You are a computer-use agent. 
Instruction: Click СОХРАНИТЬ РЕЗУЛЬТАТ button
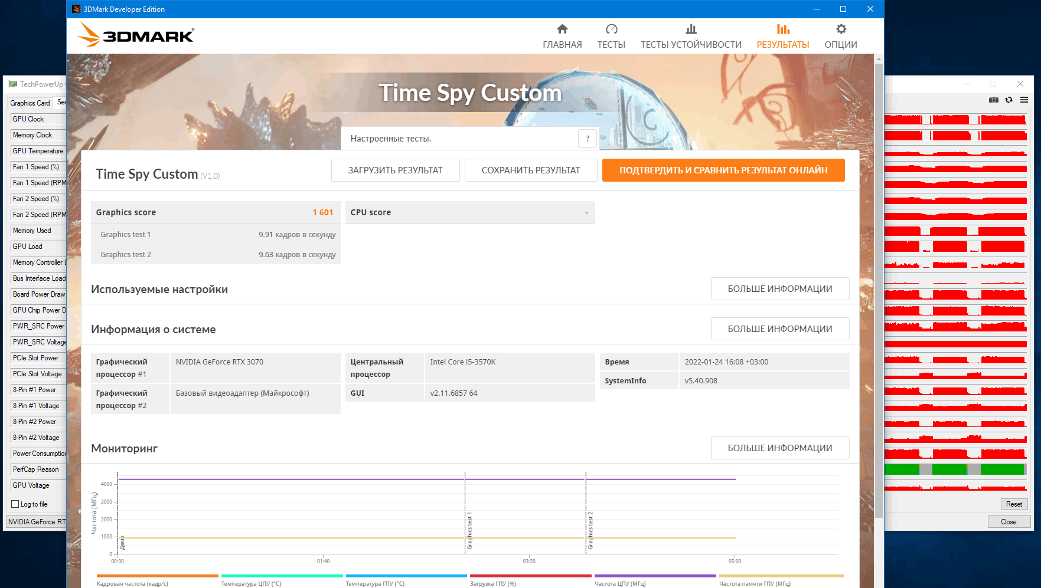coord(531,170)
